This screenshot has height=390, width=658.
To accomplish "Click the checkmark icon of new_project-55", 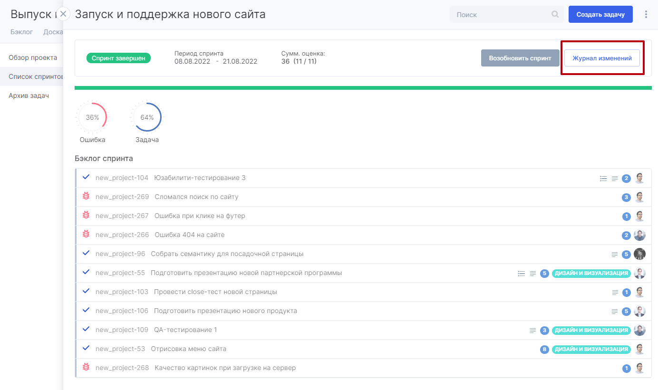I will [86, 272].
